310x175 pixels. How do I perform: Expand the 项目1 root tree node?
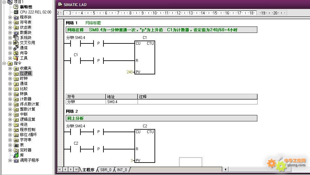pyautogui.click(x=4, y=2)
